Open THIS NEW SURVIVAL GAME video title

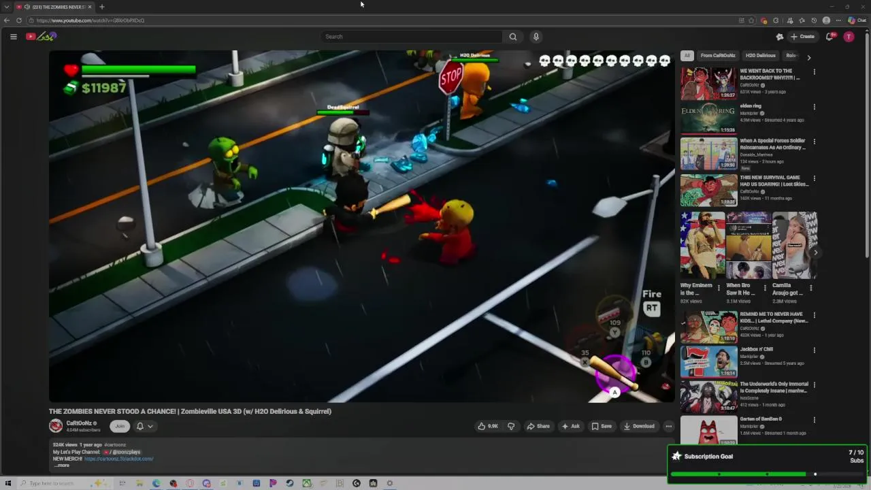click(774, 181)
